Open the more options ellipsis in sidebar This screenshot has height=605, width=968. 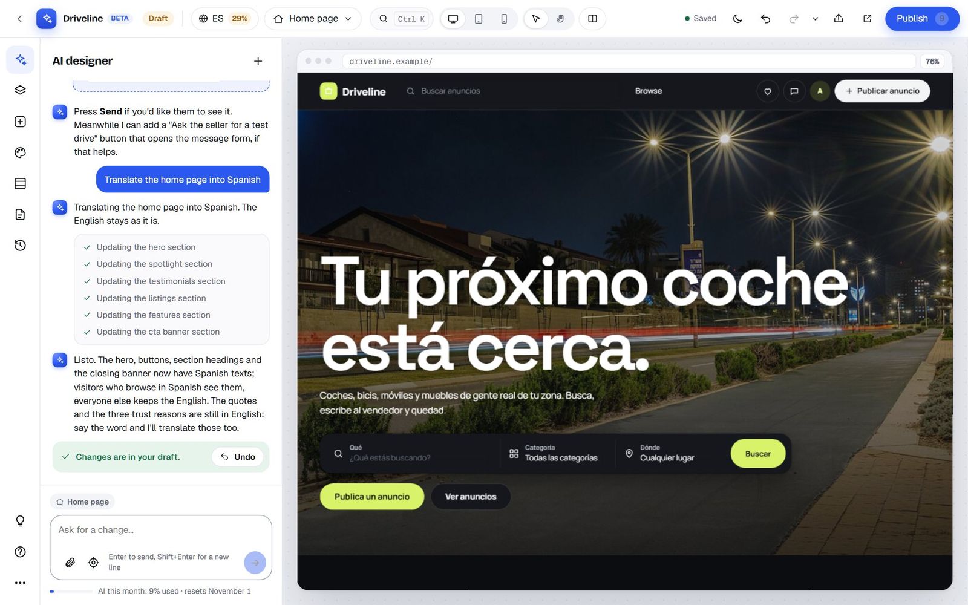20,583
